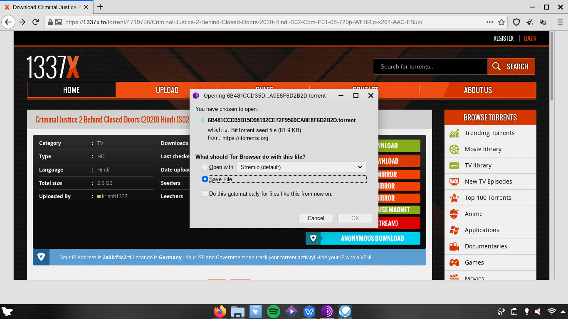This screenshot has width=568, height=319.
Task: Open the Documentaries category link
Action: 486,246
